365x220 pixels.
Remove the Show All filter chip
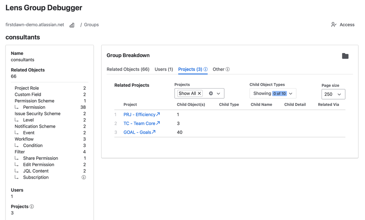pyautogui.click(x=199, y=93)
